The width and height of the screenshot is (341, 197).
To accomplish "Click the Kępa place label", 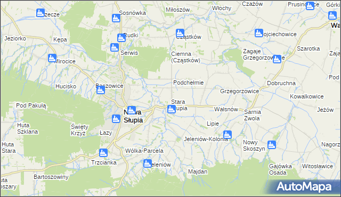I will (60, 40).
